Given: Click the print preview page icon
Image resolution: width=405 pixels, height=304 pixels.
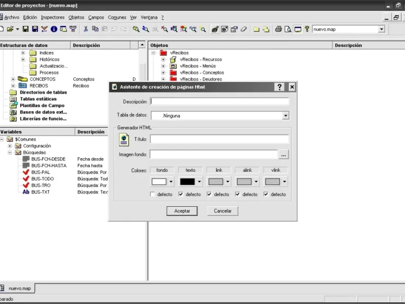Looking at the screenshot, I should [x=288, y=29].
